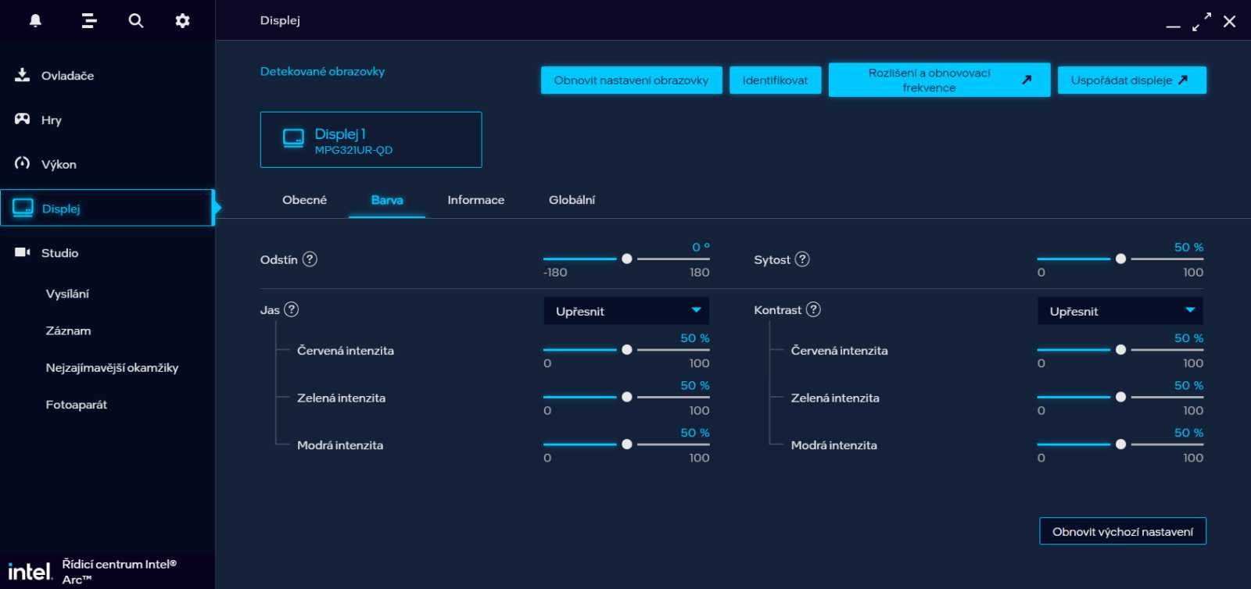Open the task list icon in top bar
This screenshot has height=589, width=1251.
(x=89, y=20)
